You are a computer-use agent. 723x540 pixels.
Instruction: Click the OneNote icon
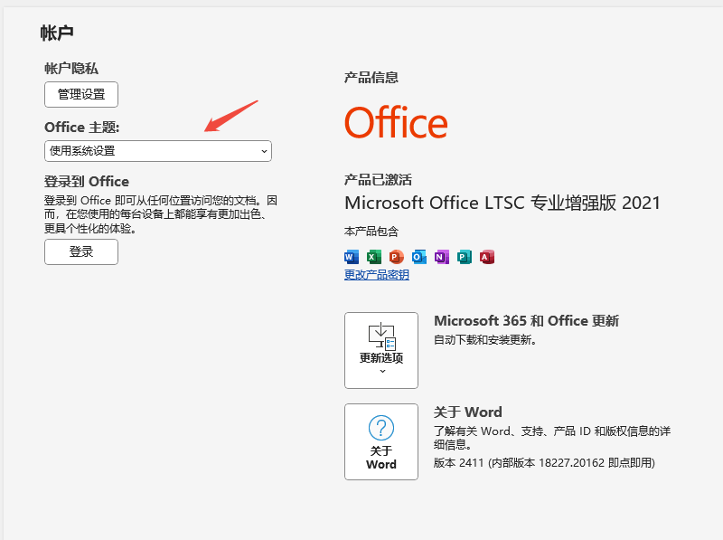[440, 257]
